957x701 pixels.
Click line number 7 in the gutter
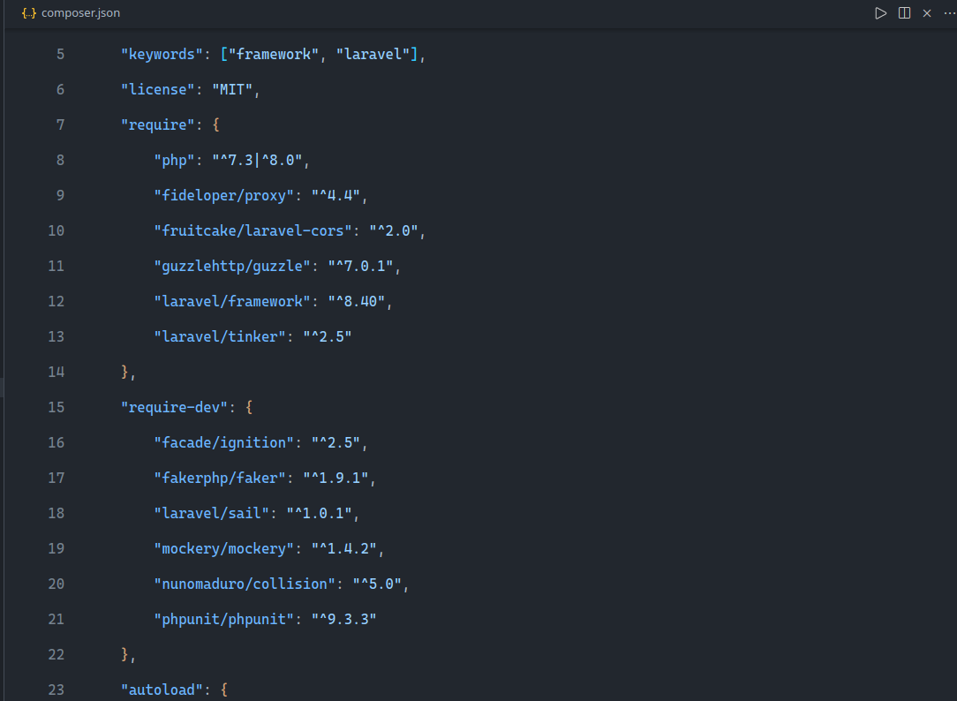click(x=60, y=125)
